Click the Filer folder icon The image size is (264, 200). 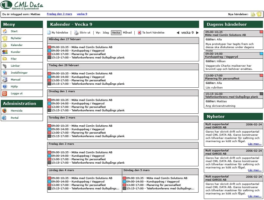5,59
